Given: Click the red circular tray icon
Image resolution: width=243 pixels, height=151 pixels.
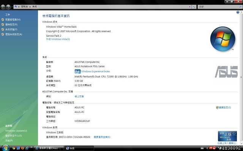Looking at the screenshot, I should point(214,148).
